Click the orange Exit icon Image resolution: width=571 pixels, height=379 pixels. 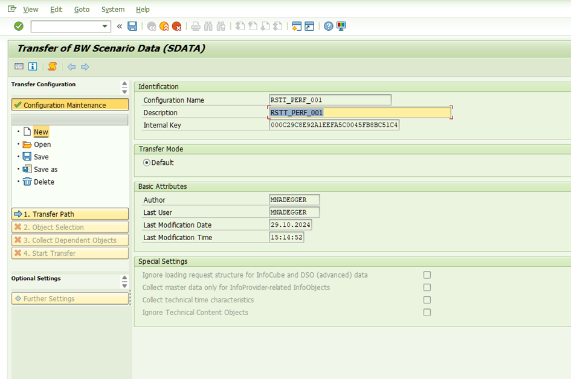pos(164,26)
